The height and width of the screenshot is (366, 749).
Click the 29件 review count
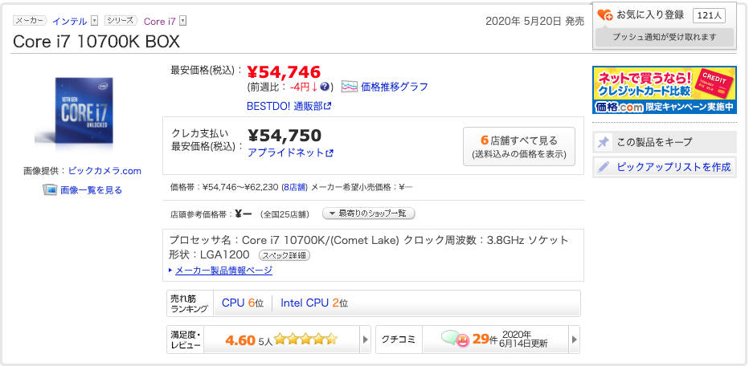coord(485,340)
